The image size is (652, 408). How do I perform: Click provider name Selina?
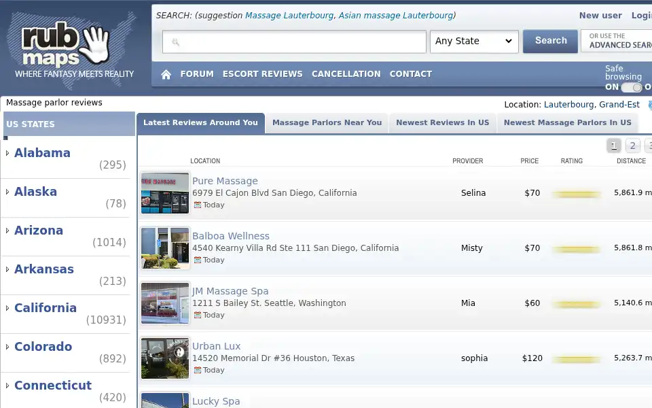(473, 192)
